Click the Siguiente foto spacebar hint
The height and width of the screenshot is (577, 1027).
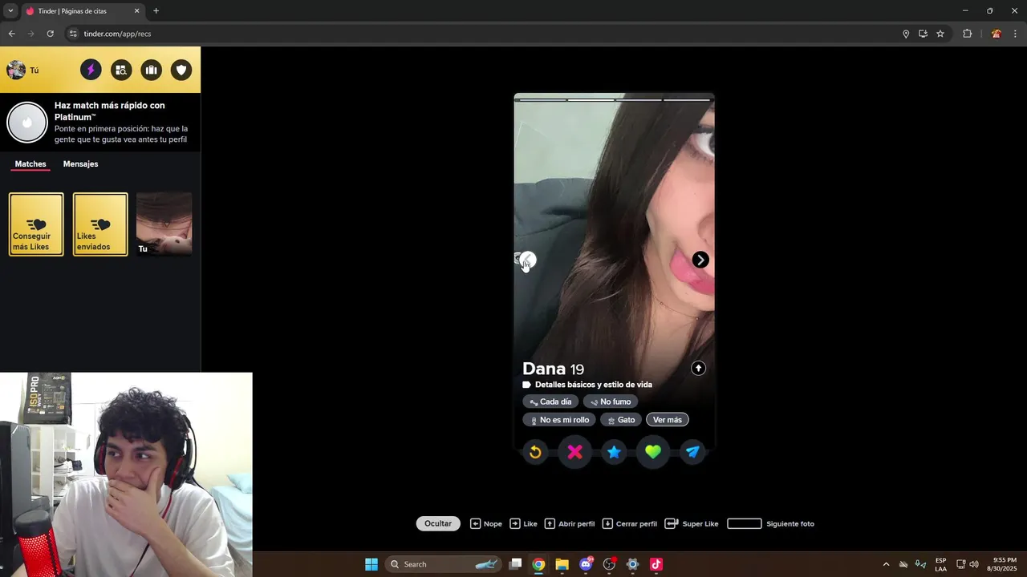[x=770, y=523]
